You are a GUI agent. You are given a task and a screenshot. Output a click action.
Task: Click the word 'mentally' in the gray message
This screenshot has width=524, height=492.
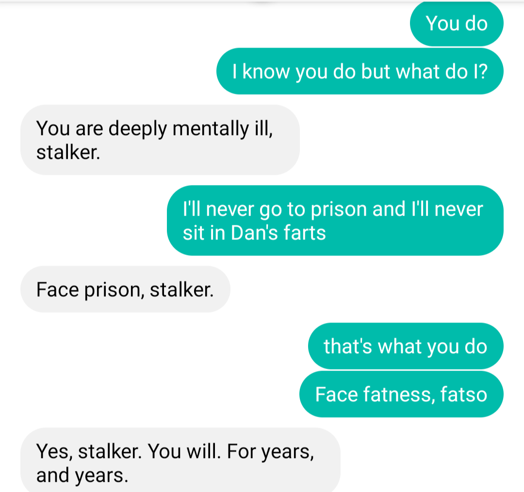point(211,129)
